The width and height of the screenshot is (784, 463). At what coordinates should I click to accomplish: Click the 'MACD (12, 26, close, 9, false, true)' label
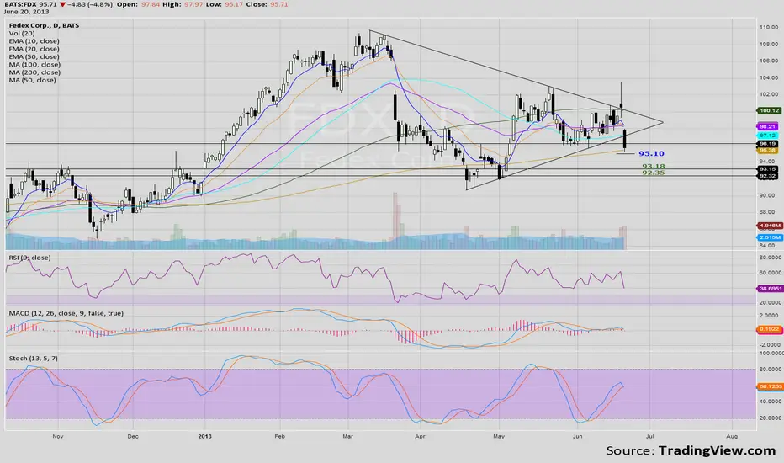66,313
